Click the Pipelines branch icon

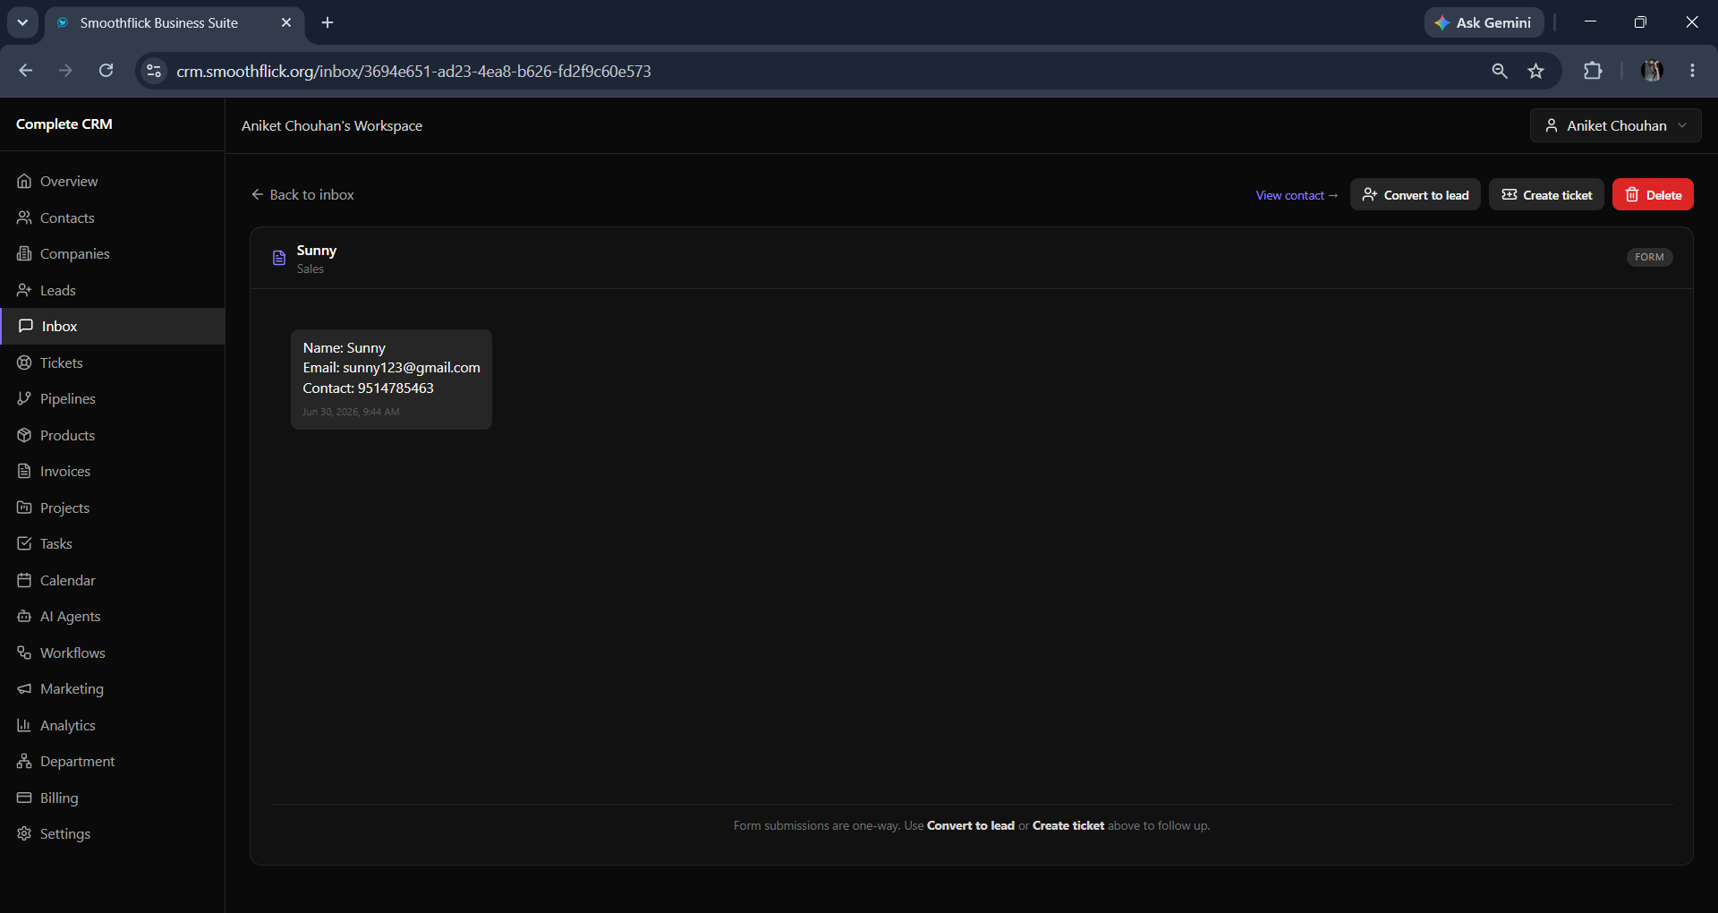tap(24, 398)
